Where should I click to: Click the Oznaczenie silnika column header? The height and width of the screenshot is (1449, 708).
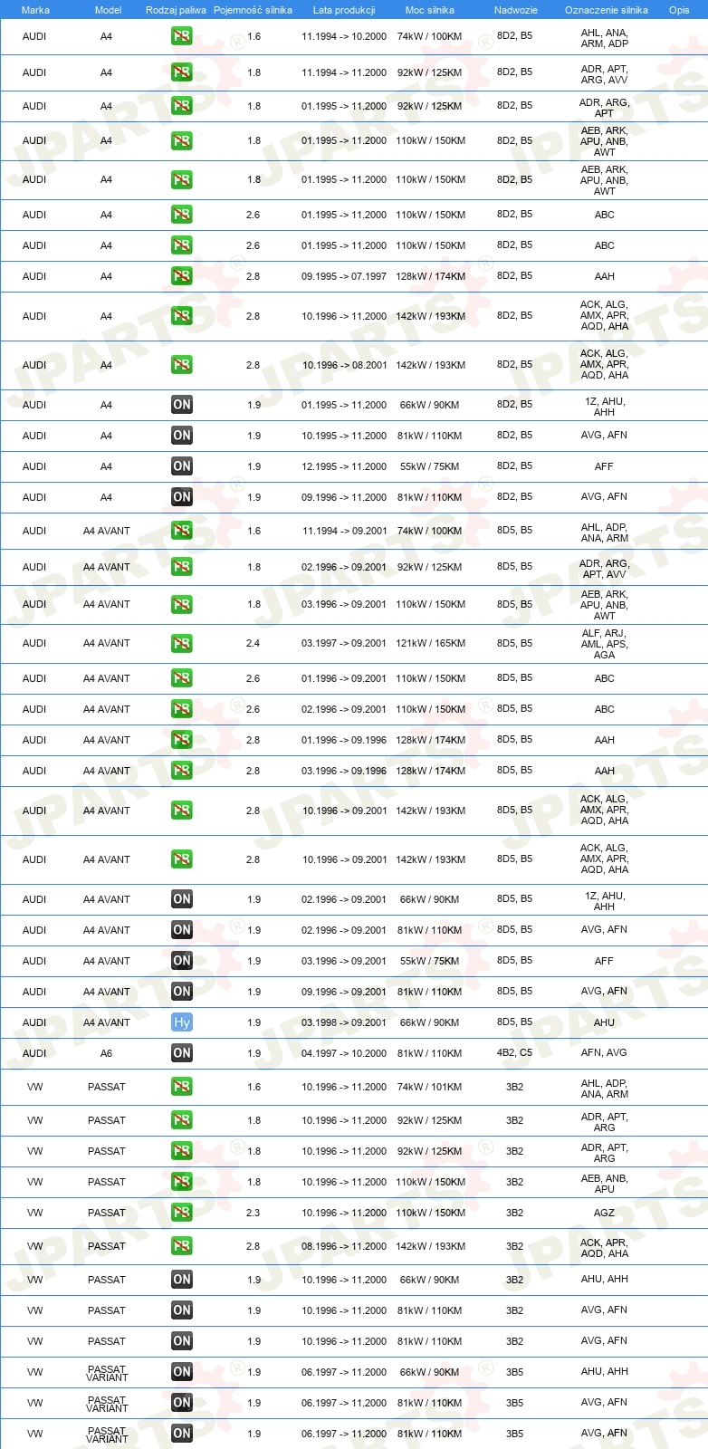click(607, 10)
